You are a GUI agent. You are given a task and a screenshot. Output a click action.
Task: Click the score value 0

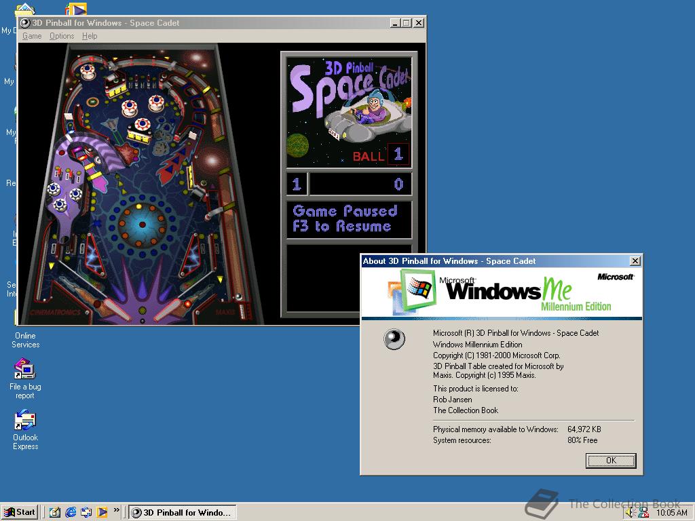pyautogui.click(x=398, y=184)
